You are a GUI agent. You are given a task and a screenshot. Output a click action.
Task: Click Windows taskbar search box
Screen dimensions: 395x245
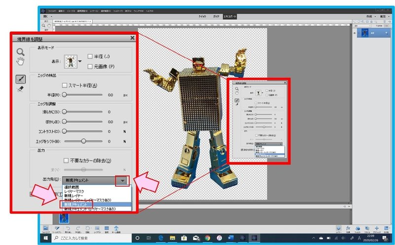pos(92,238)
